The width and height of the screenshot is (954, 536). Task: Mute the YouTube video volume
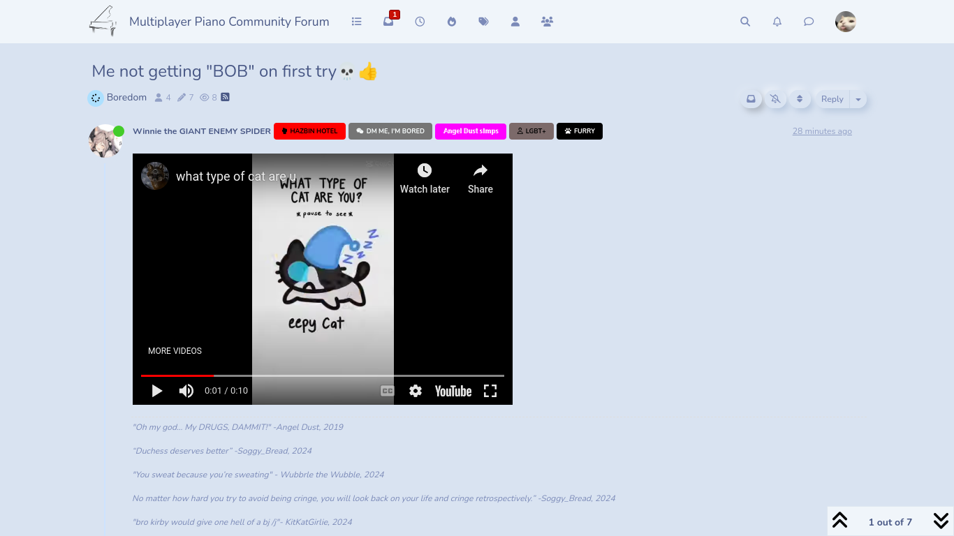click(x=186, y=391)
